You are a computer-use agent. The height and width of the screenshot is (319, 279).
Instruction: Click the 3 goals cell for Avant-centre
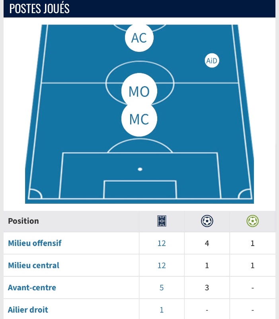click(207, 287)
